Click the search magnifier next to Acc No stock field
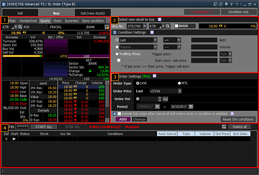This screenshot has width=259, height=175. pyautogui.click(x=168, y=26)
